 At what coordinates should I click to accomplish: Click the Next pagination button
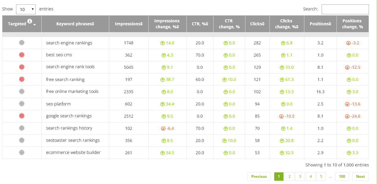[x=360, y=177]
